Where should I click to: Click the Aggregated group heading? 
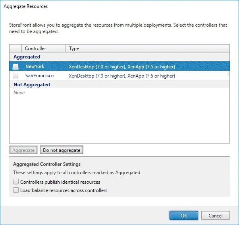[x=27, y=57]
